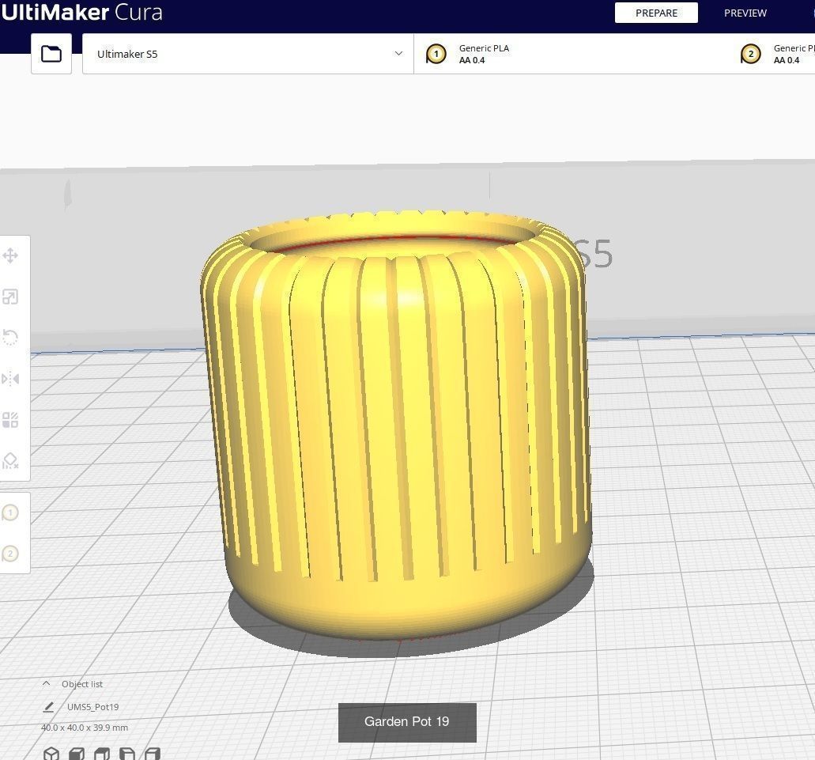Image resolution: width=815 pixels, height=760 pixels.
Task: Open file using the folder icon
Action: 51,54
